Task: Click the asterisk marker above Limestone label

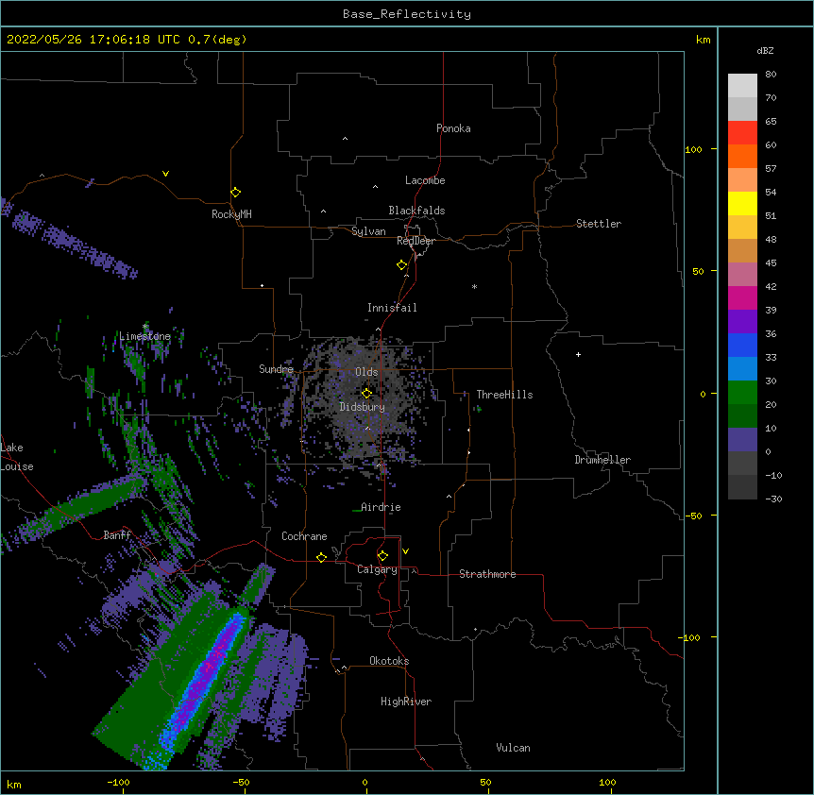Action: 145,327
